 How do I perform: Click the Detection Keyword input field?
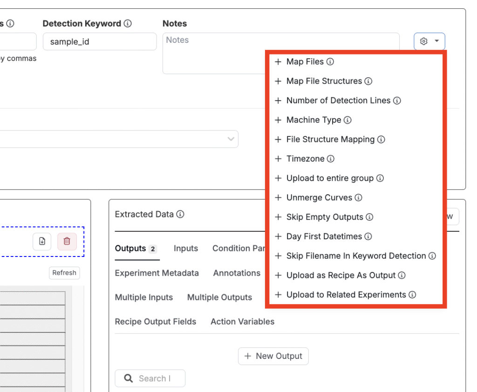pyautogui.click(x=99, y=42)
